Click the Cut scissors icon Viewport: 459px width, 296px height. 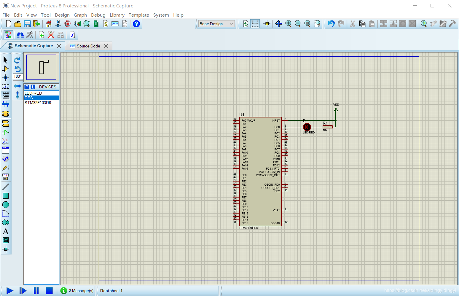coord(353,24)
